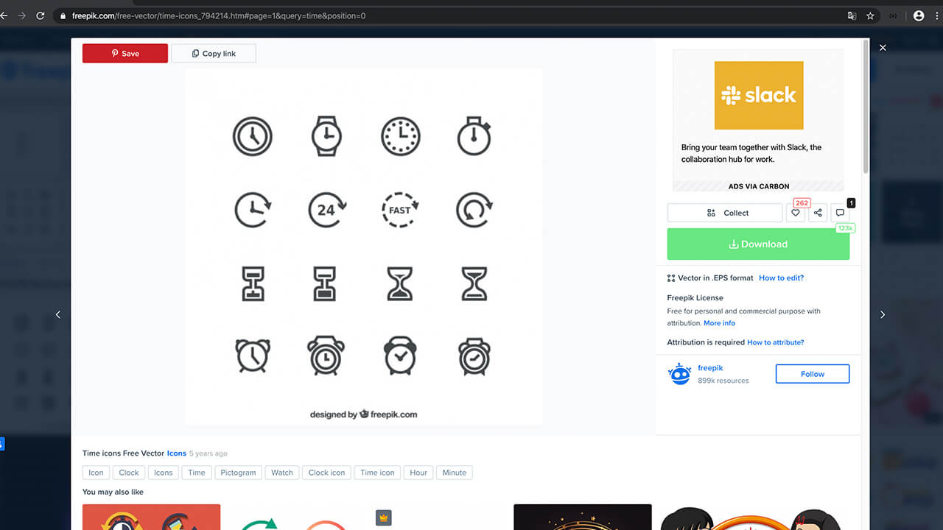943x530 pixels.
Task: Bookmark page with the star icon
Action: [x=870, y=15]
